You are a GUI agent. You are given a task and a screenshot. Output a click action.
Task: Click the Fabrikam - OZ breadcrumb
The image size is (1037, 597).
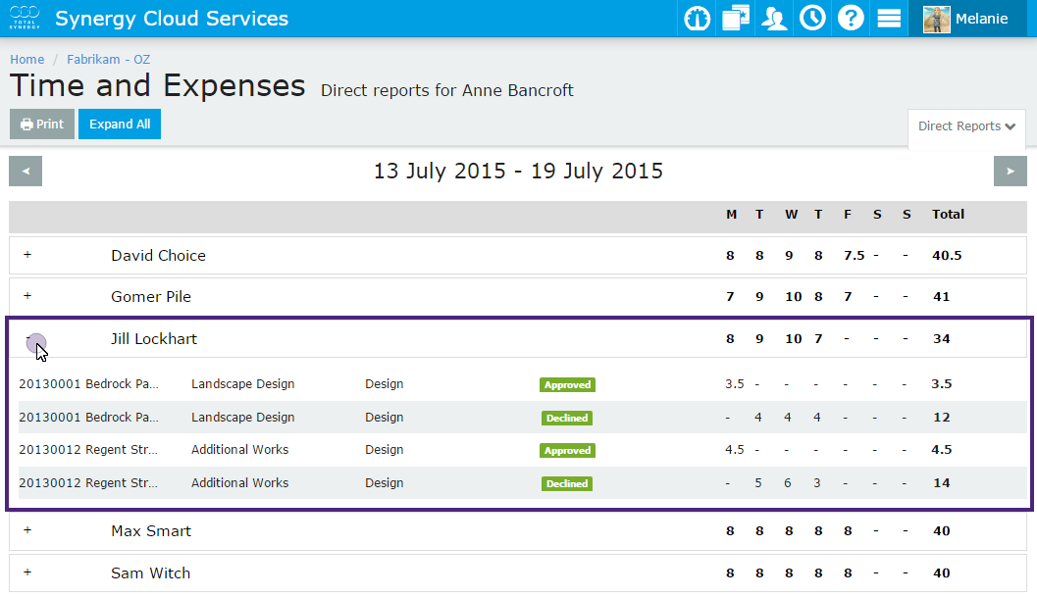[x=108, y=60]
